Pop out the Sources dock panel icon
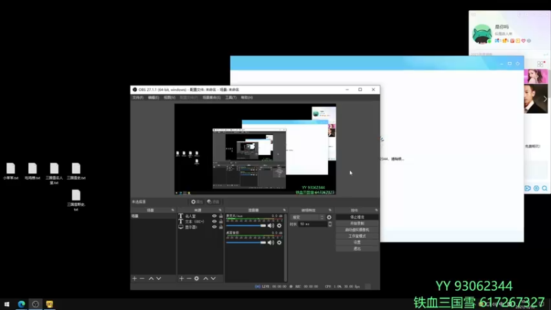This screenshot has height=310, width=551. click(x=220, y=210)
